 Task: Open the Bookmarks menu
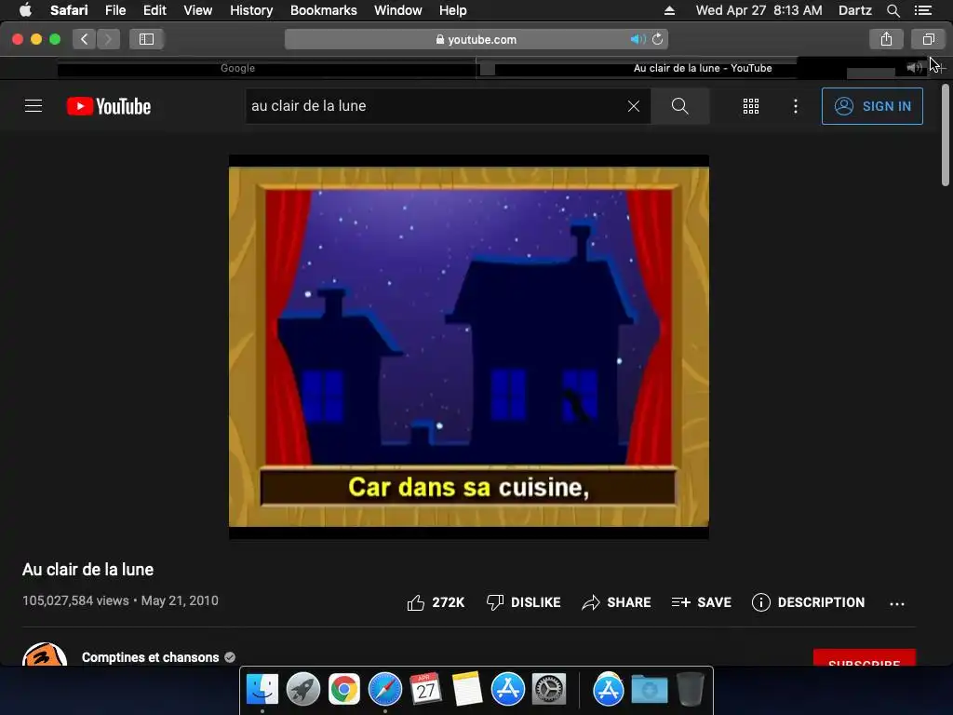pyautogui.click(x=323, y=10)
